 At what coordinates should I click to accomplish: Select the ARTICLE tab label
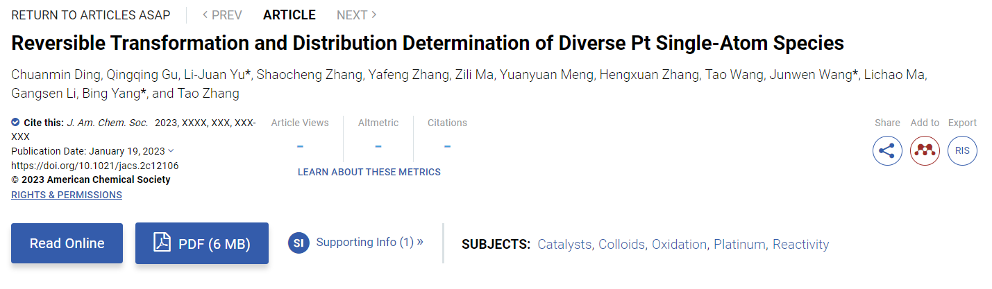pyautogui.click(x=289, y=15)
